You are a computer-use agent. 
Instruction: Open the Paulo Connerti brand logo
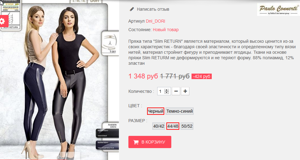point(278,10)
